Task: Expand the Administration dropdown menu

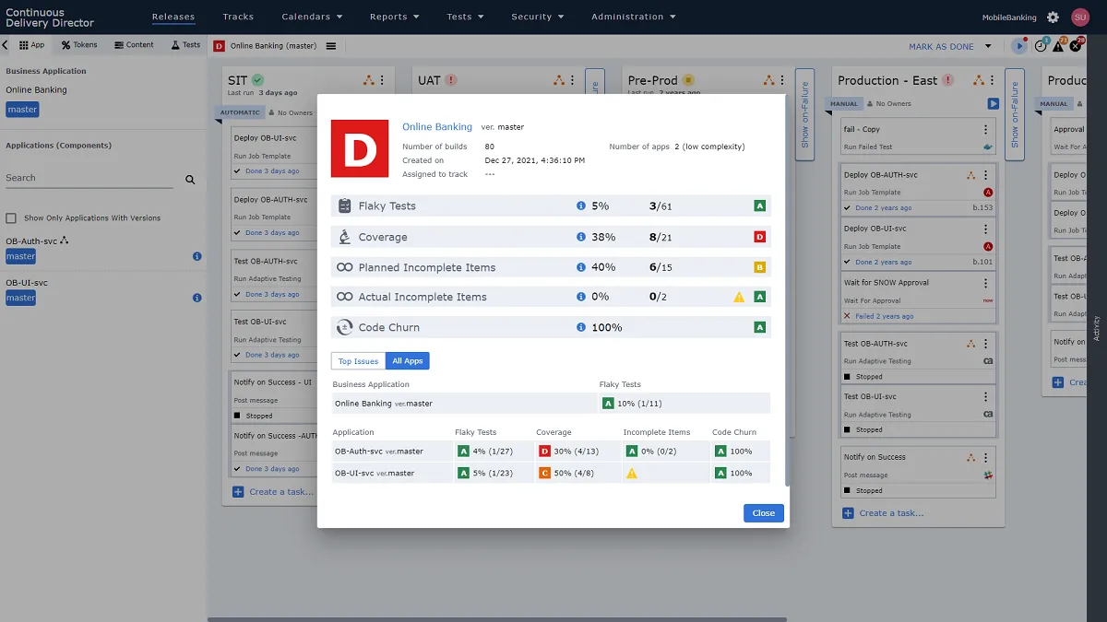Action: tap(633, 17)
